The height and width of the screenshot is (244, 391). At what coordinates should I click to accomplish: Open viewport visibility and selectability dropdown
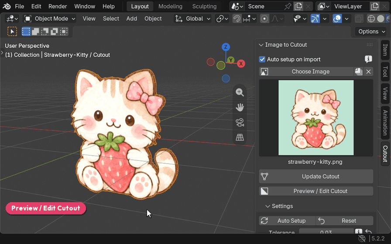[300, 19]
